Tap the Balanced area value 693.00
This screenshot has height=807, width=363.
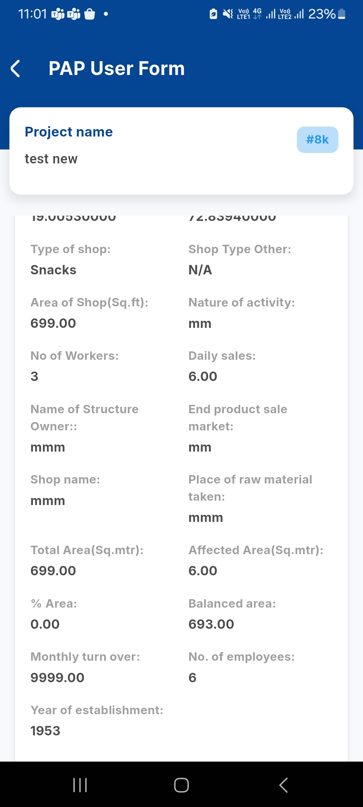click(x=211, y=624)
